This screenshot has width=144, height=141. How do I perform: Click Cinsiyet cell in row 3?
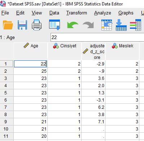click(65, 78)
